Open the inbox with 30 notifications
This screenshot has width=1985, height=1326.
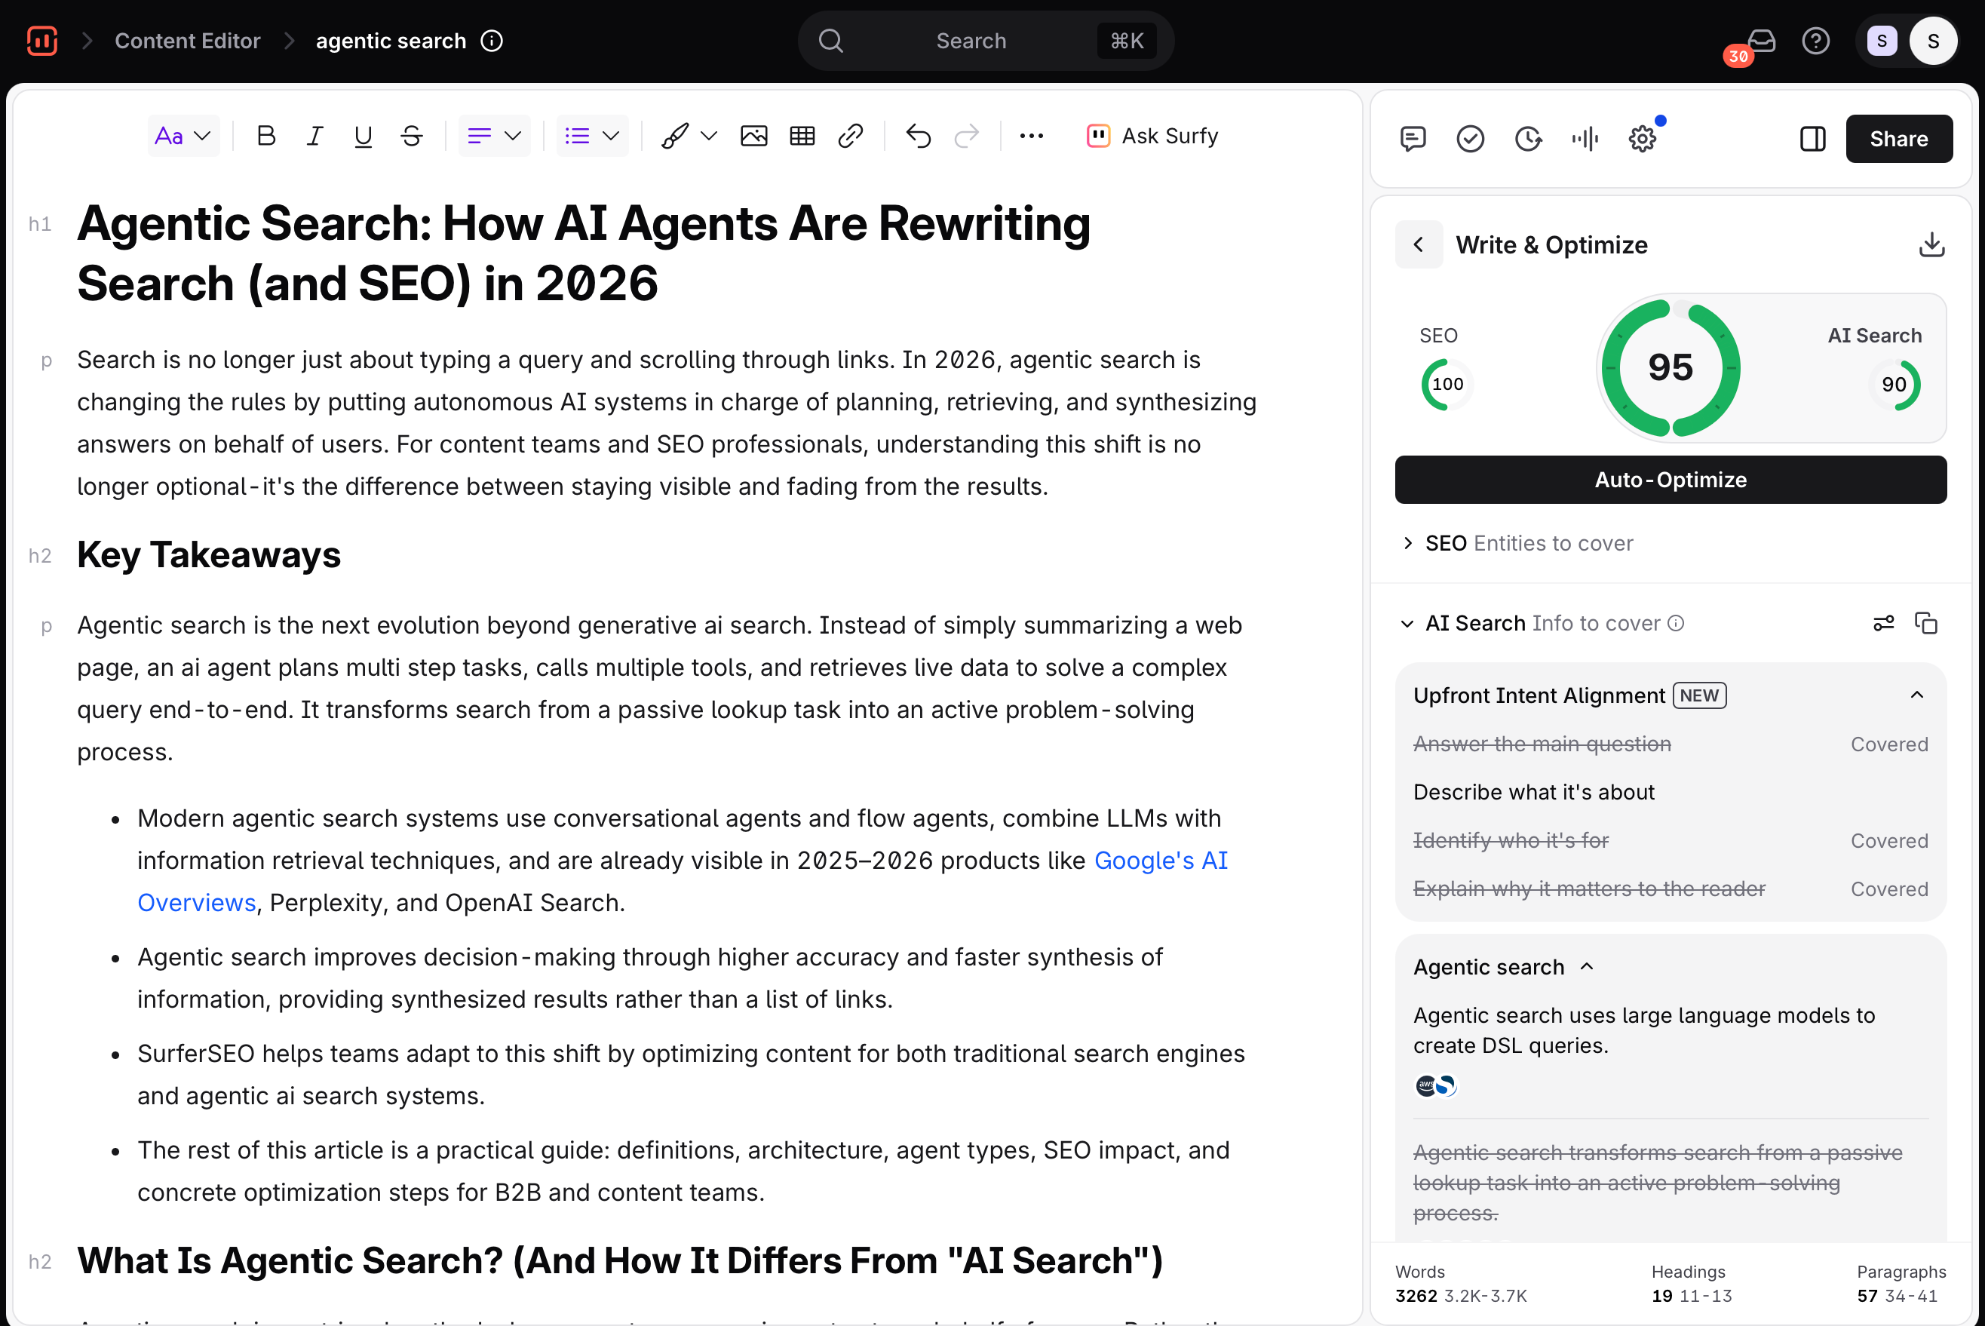[x=1760, y=41]
